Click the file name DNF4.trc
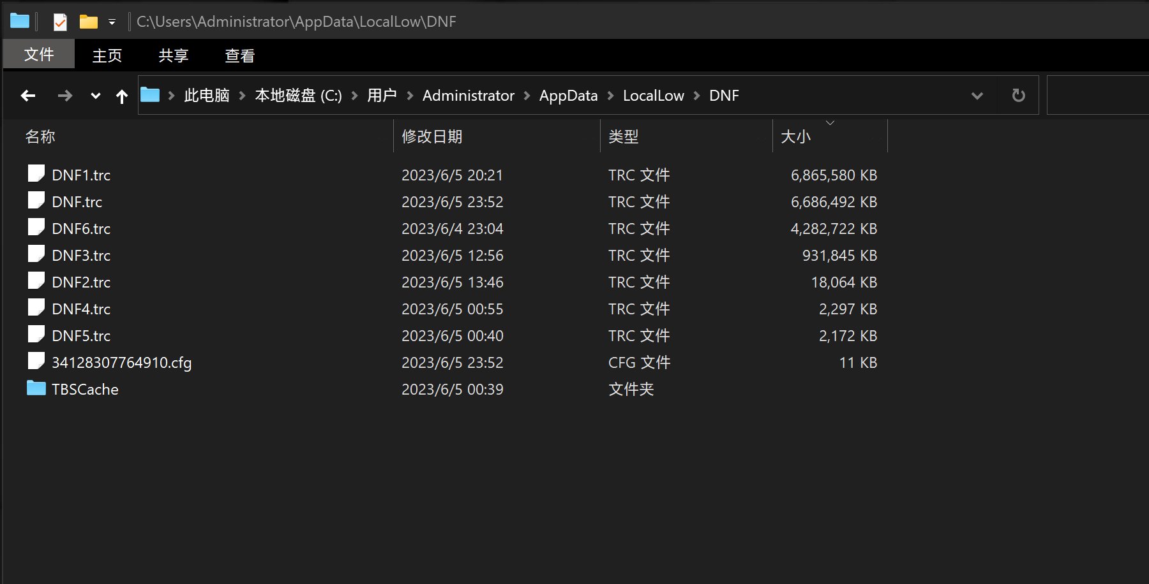 [x=81, y=309]
